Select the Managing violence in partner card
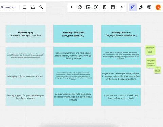Viewport: 163px width, 127px height. (25, 76)
